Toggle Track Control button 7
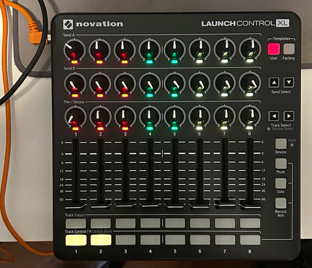Viewport: 312px width, 268px height. coord(225,240)
